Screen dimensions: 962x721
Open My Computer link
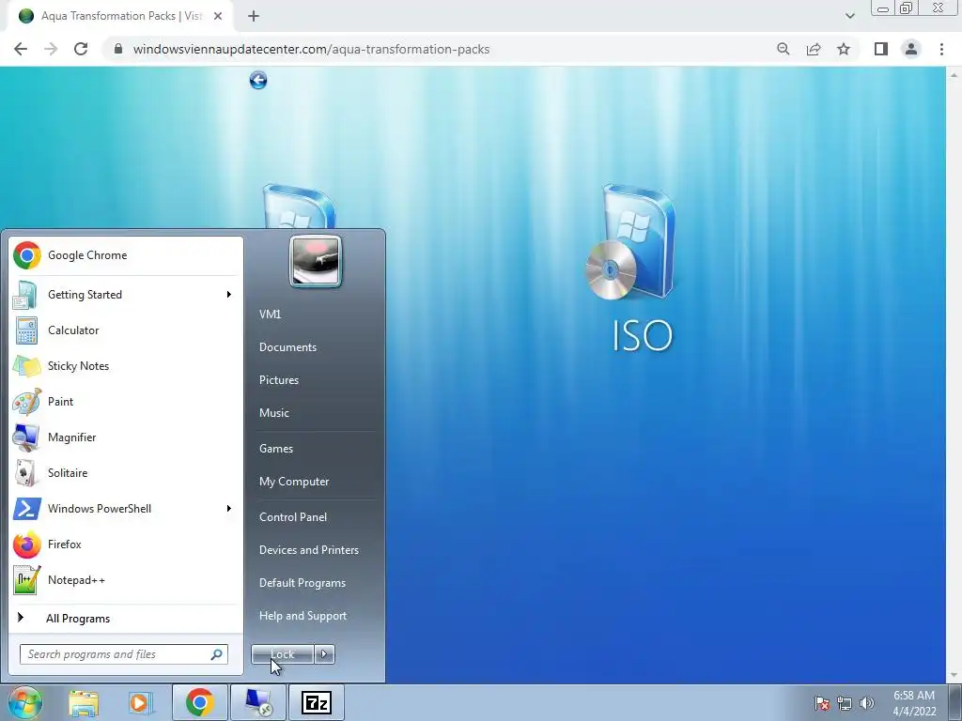tap(294, 482)
